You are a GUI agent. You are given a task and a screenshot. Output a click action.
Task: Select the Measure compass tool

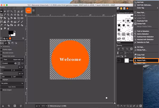point(12,15)
